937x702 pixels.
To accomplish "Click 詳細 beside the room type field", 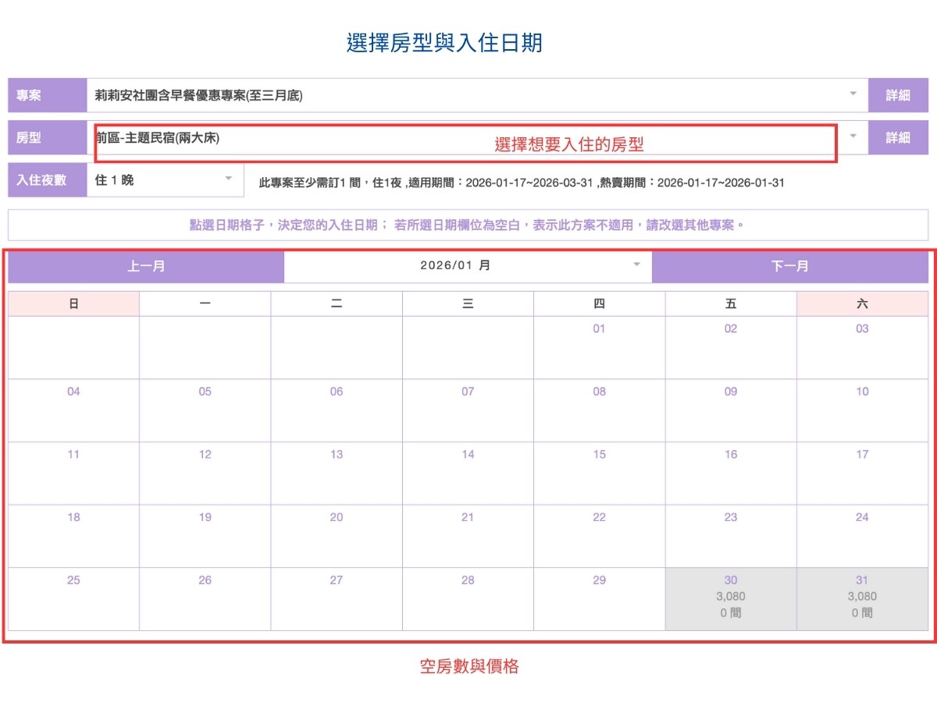I will tap(898, 137).
